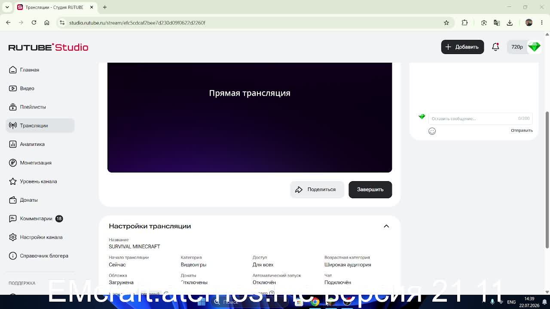Click the Уровень канала star icon

coord(13,182)
